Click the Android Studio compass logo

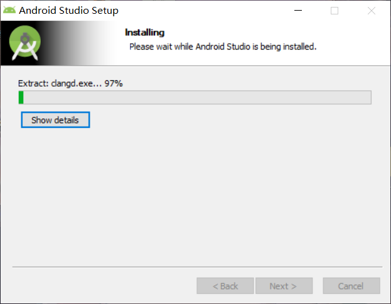click(25, 43)
